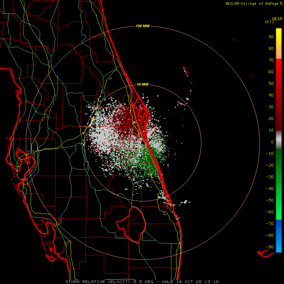
Task: Select the -80 knot scale value
Action: 270,235
